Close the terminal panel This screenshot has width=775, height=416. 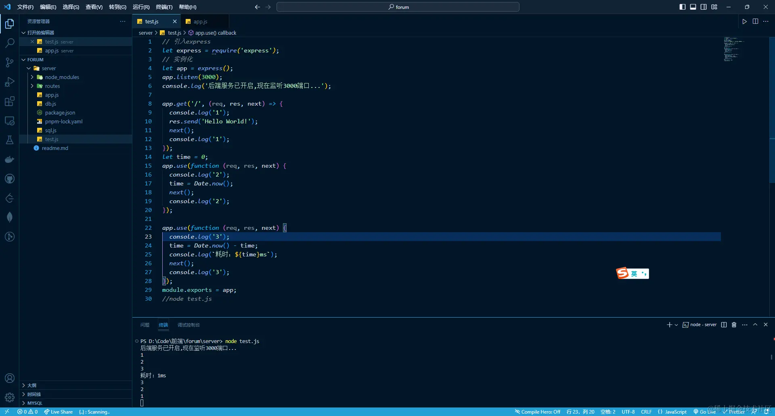766,324
